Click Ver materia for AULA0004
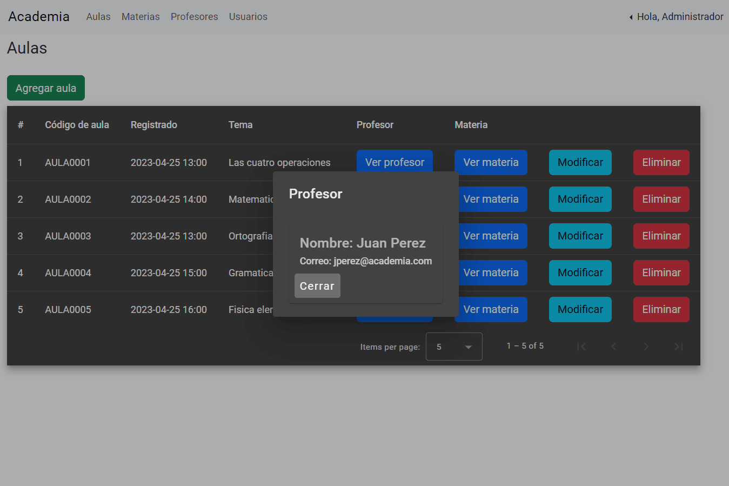729x486 pixels. pos(493,272)
